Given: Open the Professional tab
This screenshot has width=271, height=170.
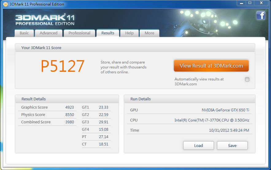Looking at the screenshot, I should (79, 33).
